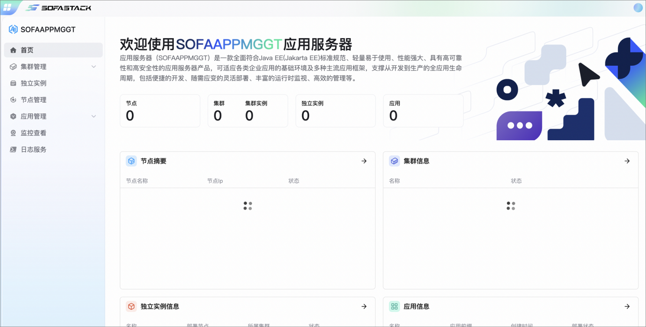
Task: Click the cube icon beside 集群管理
Action: (13, 67)
